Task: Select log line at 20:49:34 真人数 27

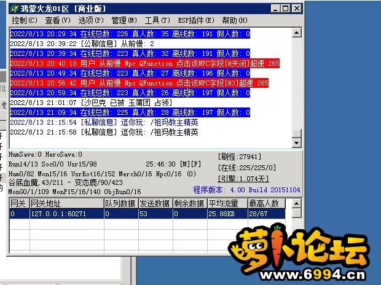Action: (130, 73)
